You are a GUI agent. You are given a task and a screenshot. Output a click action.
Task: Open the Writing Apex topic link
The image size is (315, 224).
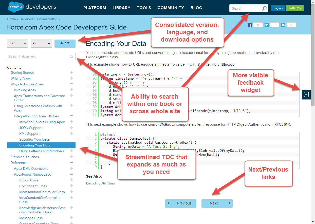coord(21,78)
